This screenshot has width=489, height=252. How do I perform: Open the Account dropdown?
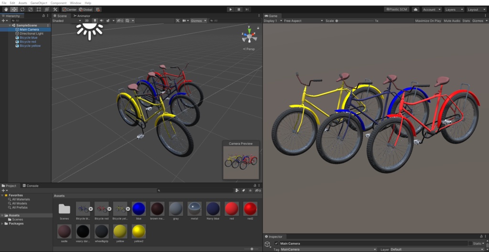pos(432,10)
